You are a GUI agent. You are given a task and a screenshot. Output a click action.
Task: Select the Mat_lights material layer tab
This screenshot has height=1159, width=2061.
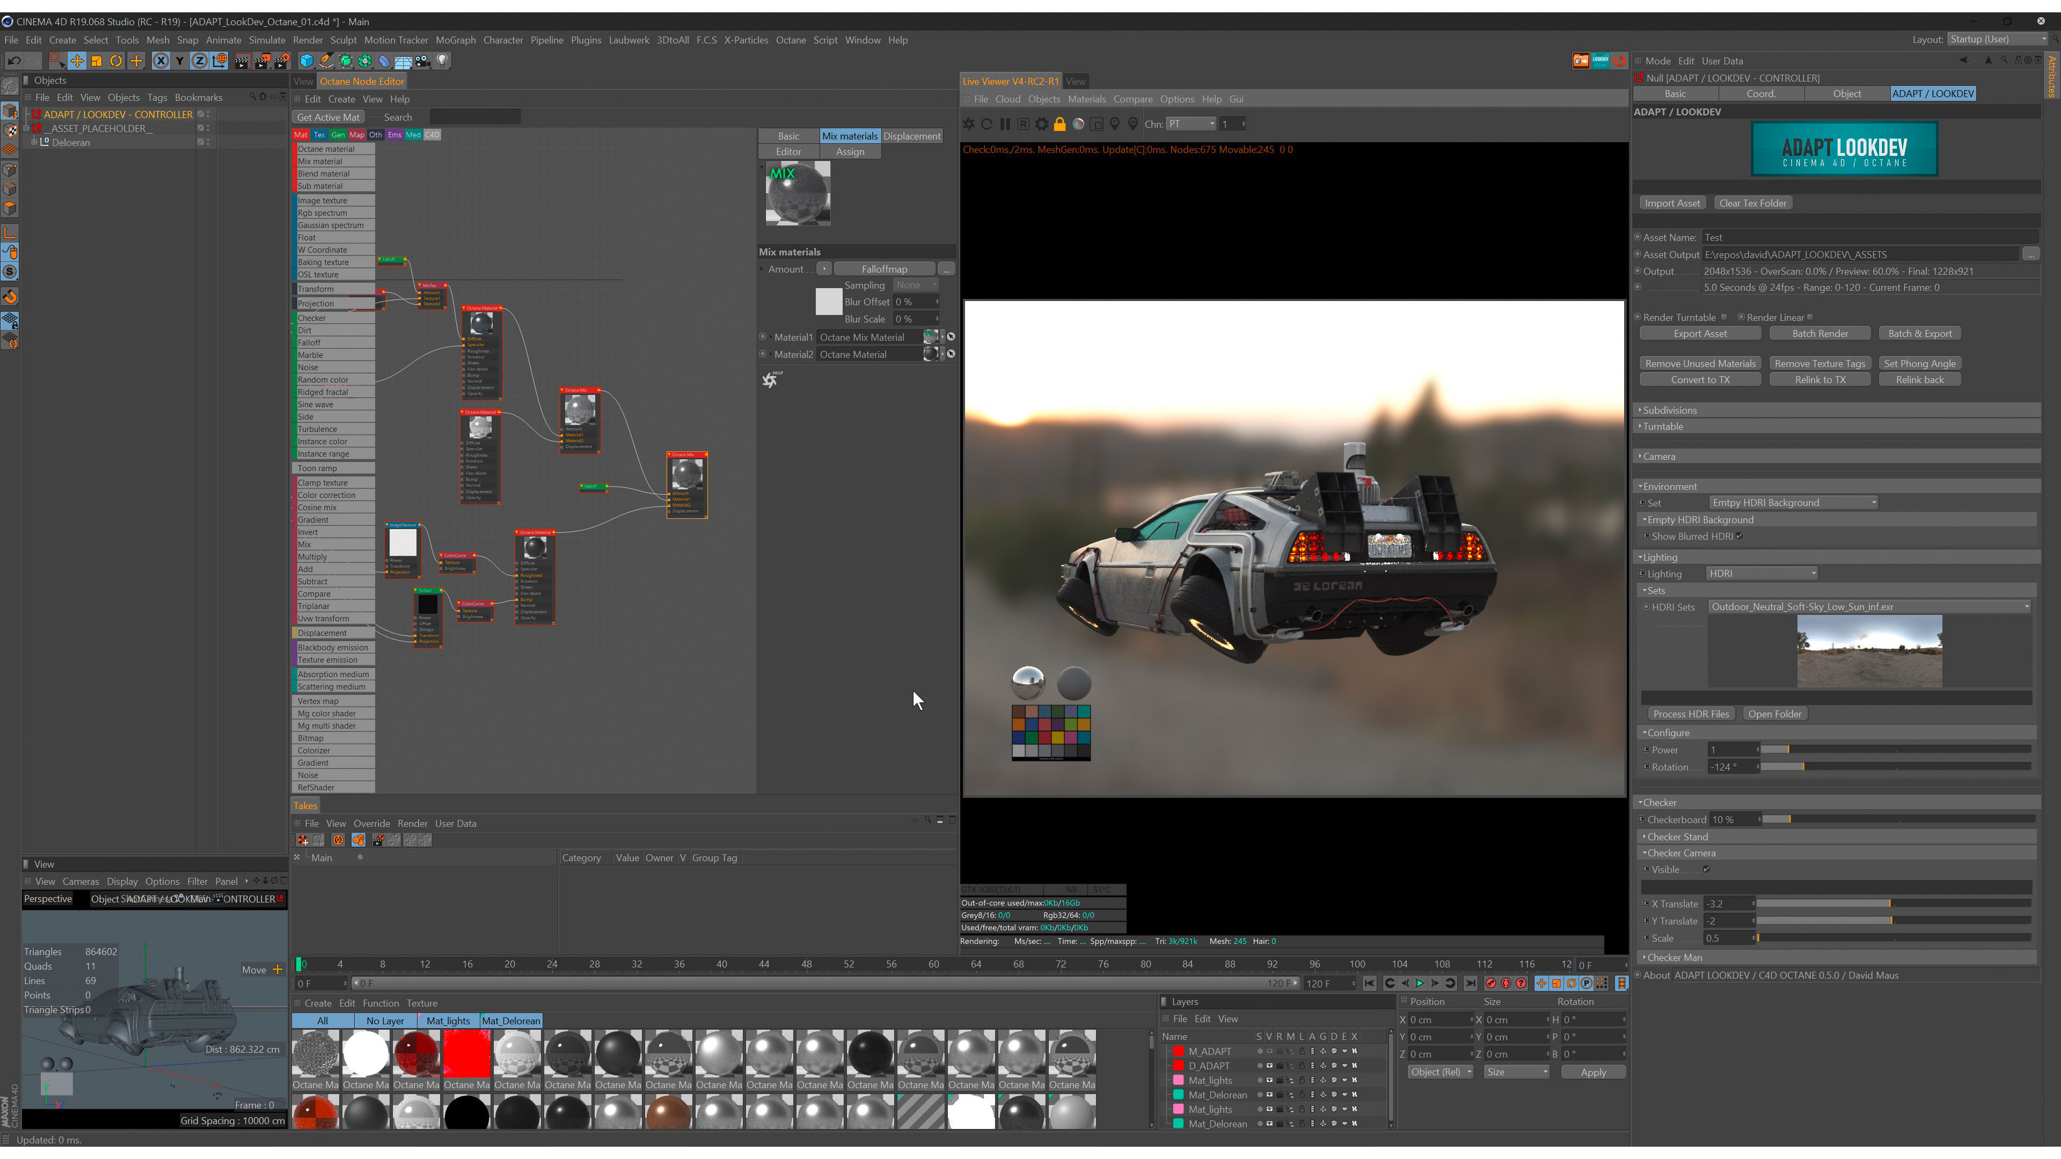point(448,1022)
